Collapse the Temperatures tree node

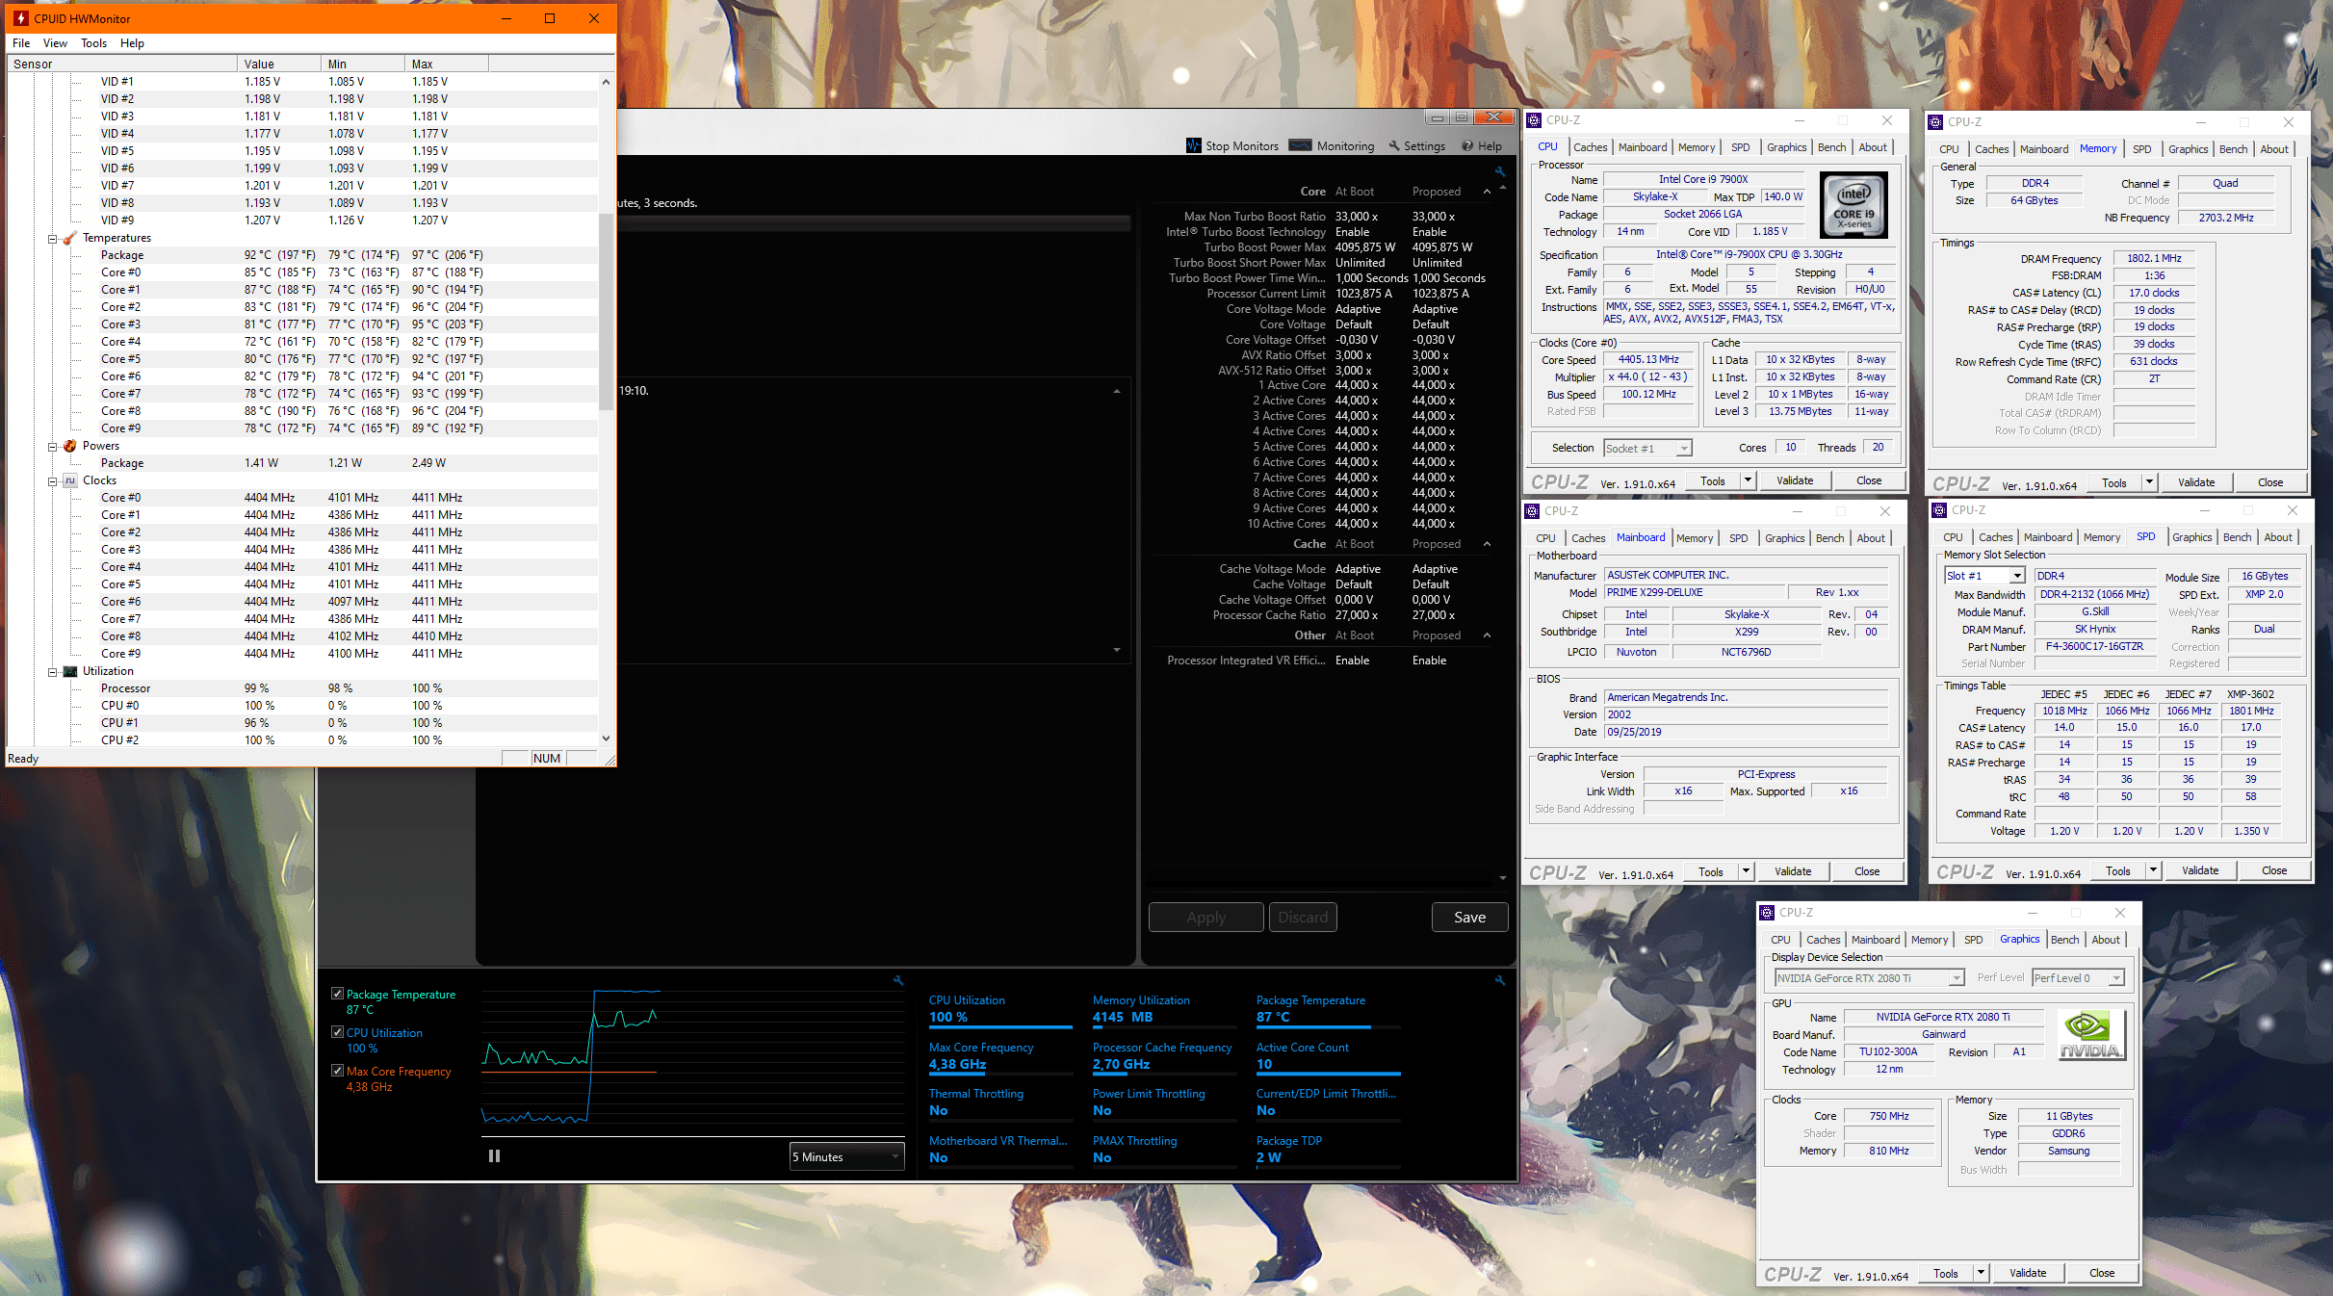pos(52,239)
